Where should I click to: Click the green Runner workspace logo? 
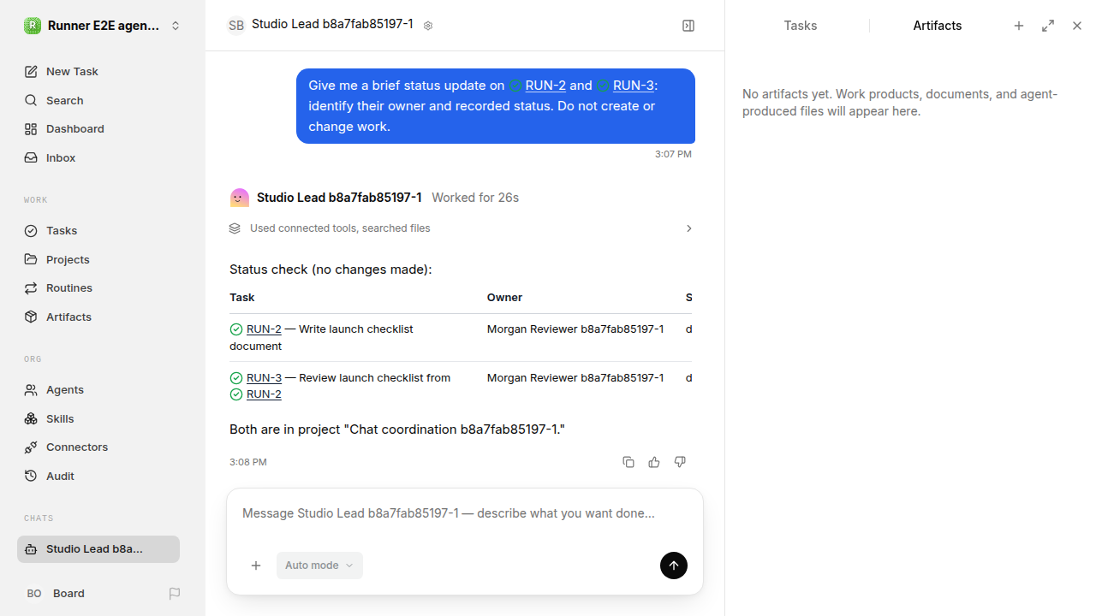[32, 26]
